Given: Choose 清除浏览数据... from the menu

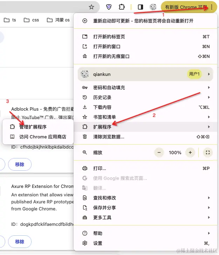Looking at the screenshot, I should [x=145, y=137].
